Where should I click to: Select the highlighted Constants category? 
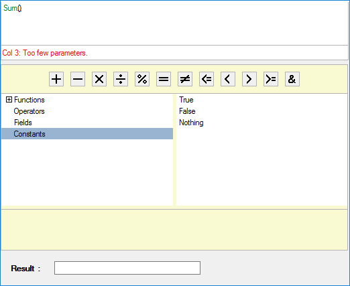pos(87,134)
